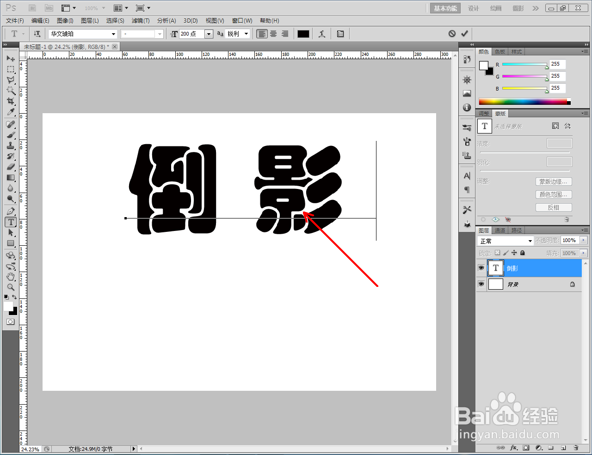Open the layer blend mode dropdown 正常
Viewport: 592px width, 455px height.
tap(505, 240)
